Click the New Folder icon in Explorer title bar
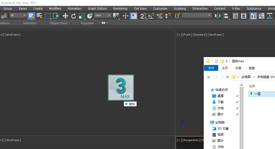275x149 pixels. pyautogui.click(x=222, y=61)
